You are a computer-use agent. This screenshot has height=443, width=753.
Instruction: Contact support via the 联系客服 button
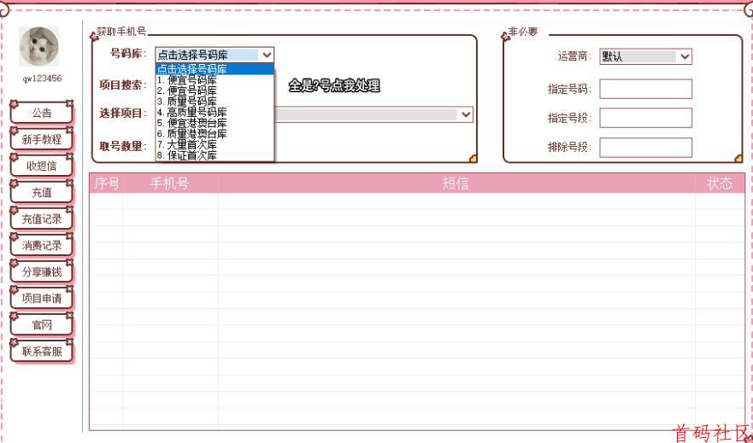(x=41, y=351)
